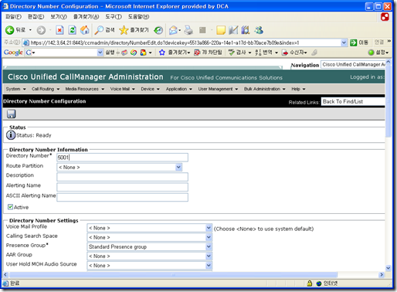This screenshot has height=292, width=397.
Task: Open the Bulk Administration menu
Action: click(265, 89)
